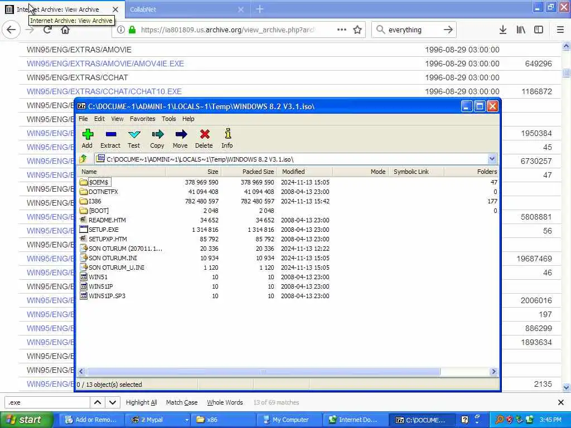Sort by the Name column header
571x428 pixels.
pos(122,172)
